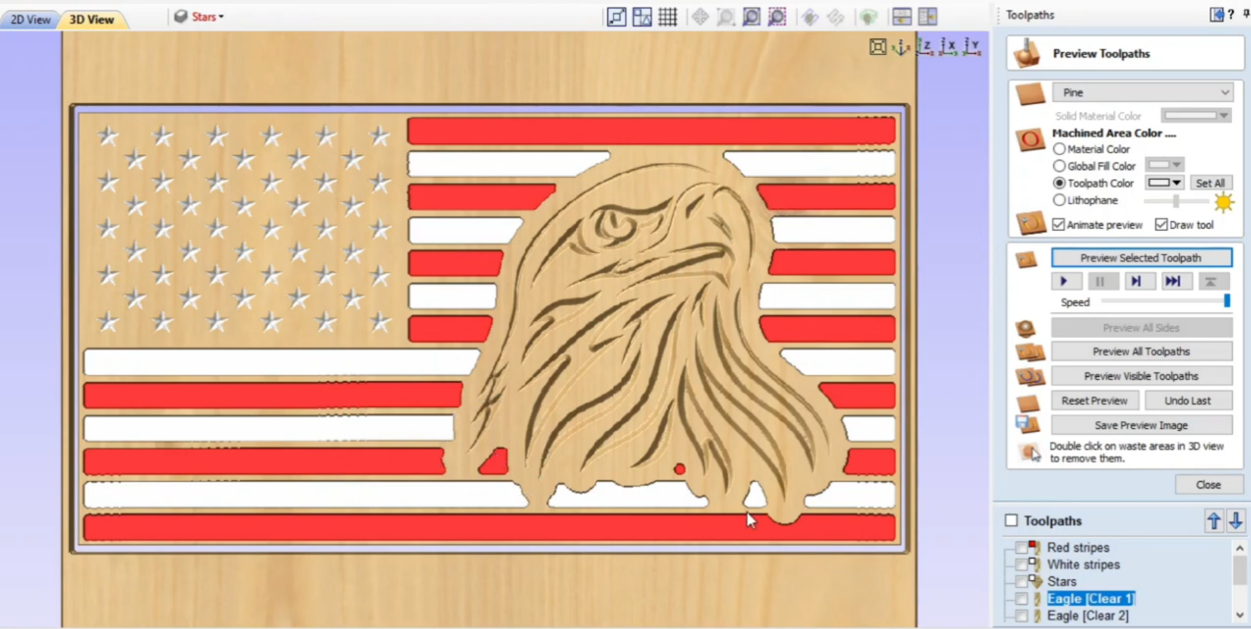Click the panel pin/dock icon at top

[x=1246, y=14]
